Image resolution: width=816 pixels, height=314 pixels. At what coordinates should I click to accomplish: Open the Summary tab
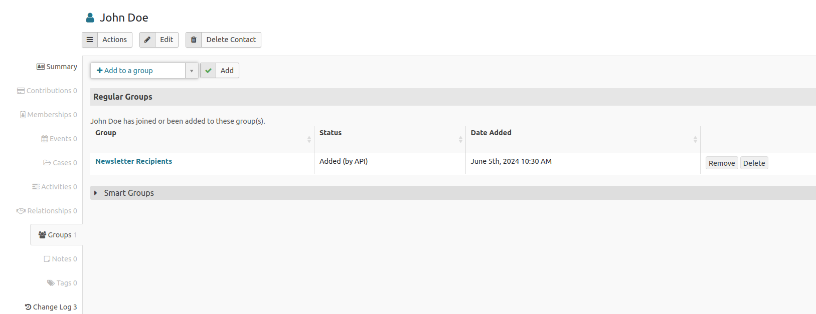tap(57, 67)
